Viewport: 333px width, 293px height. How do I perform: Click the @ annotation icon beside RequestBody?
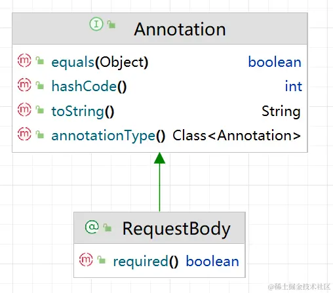click(x=92, y=227)
